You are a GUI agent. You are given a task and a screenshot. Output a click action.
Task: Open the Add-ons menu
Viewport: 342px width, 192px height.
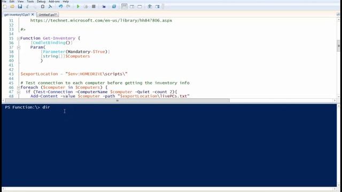point(54,2)
